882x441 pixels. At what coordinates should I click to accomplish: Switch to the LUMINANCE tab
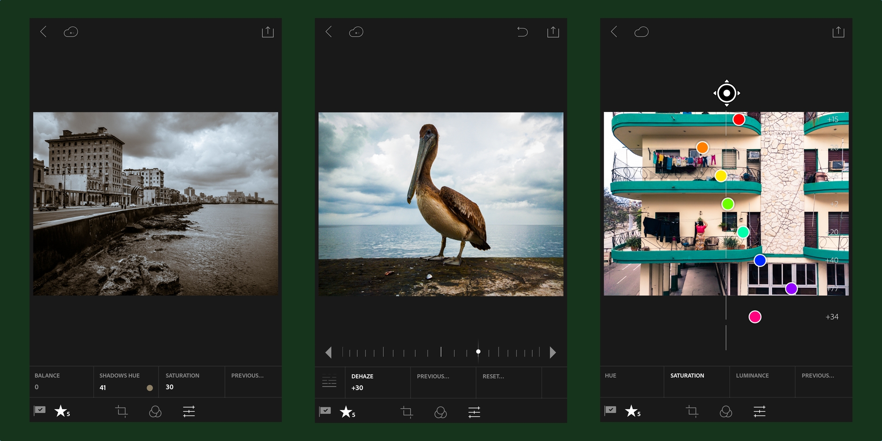[x=752, y=376]
